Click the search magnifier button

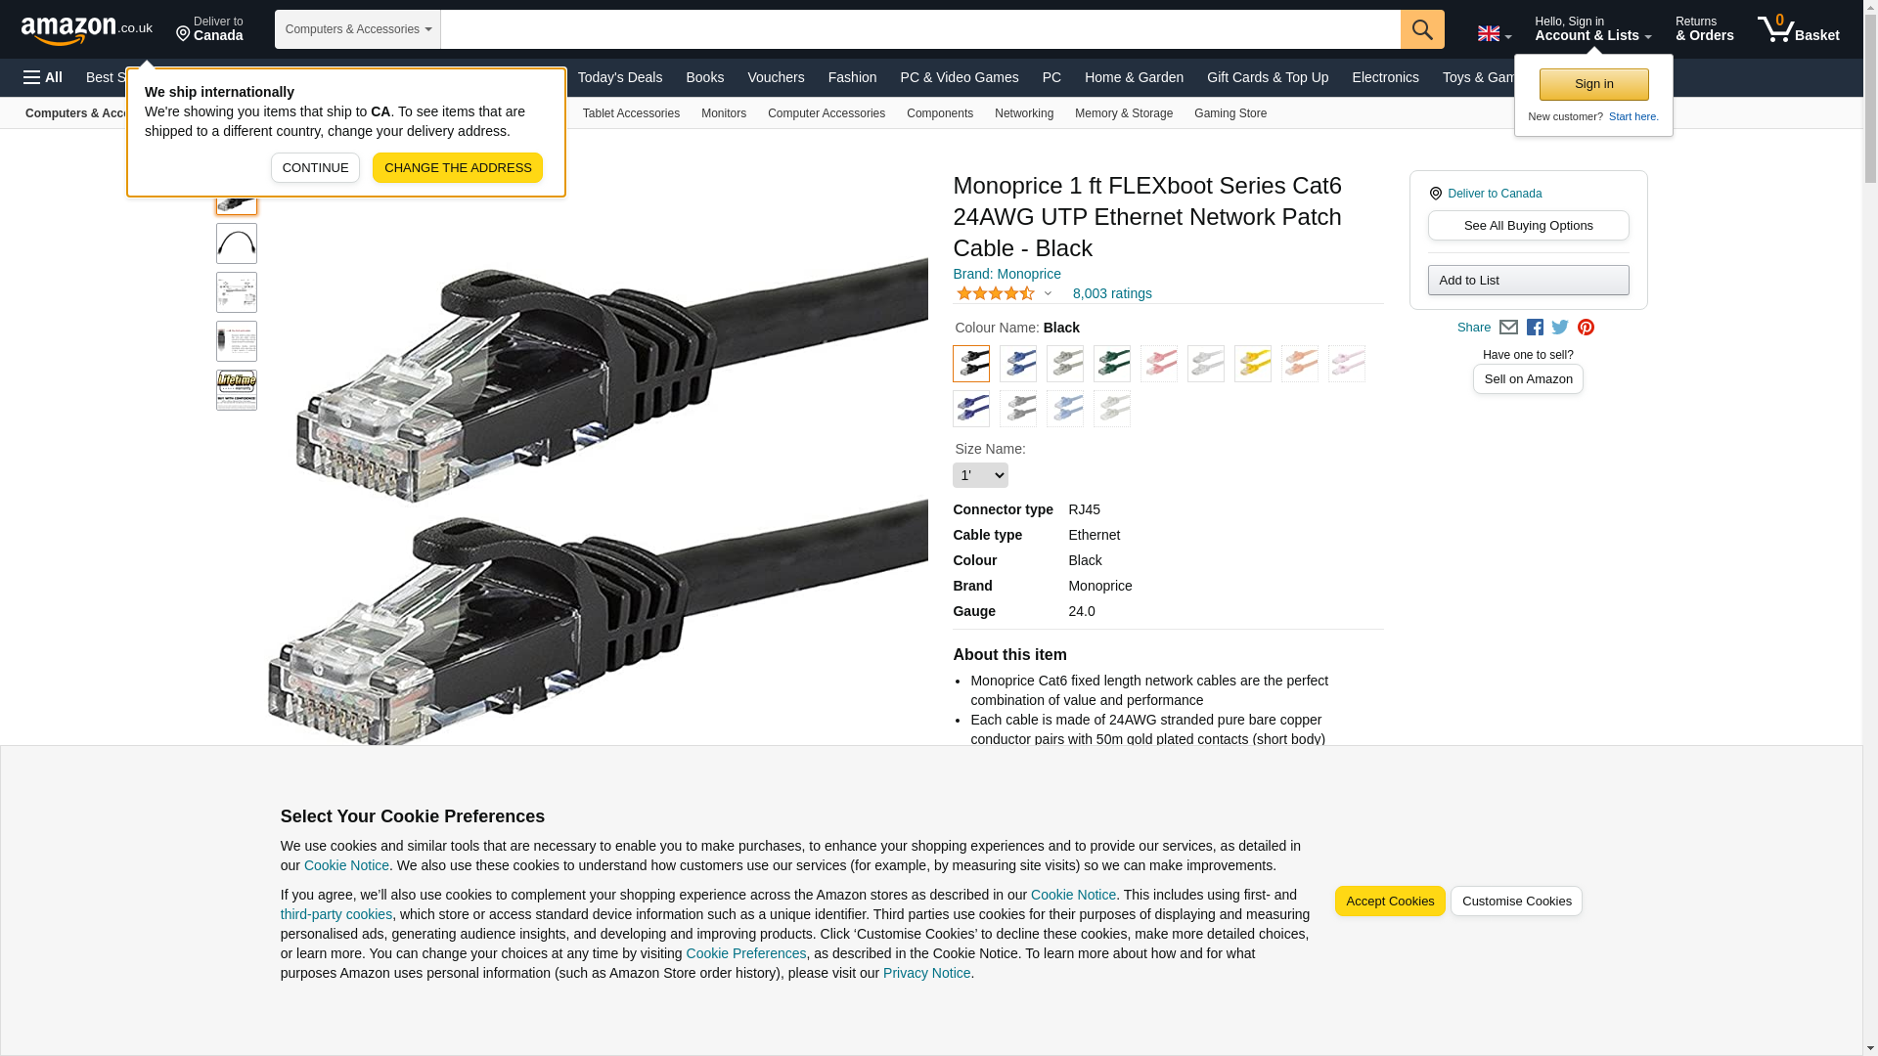(1422, 29)
